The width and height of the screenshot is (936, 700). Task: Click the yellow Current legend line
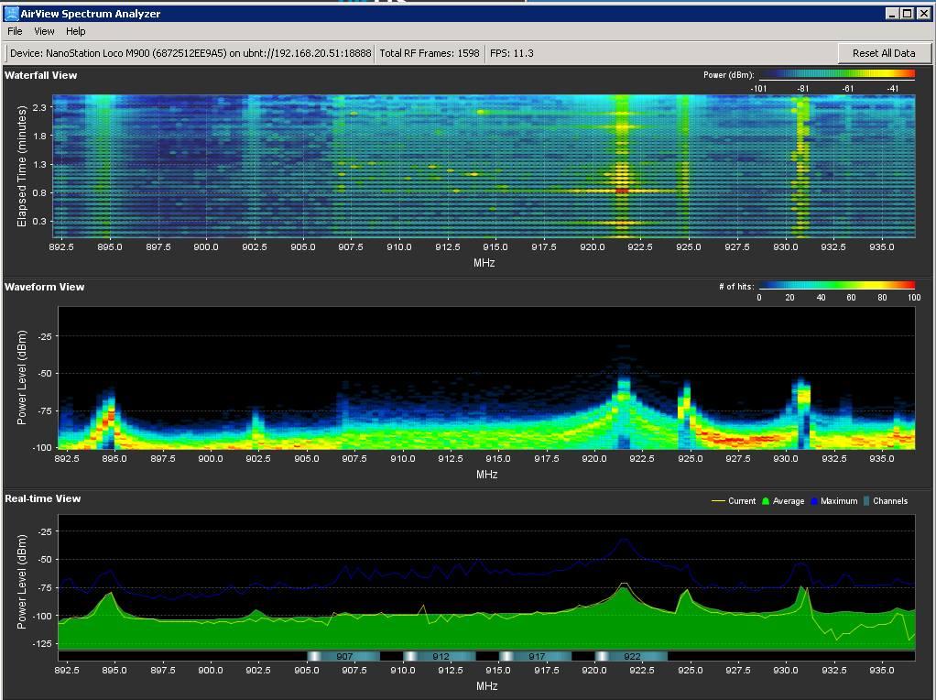(718, 501)
